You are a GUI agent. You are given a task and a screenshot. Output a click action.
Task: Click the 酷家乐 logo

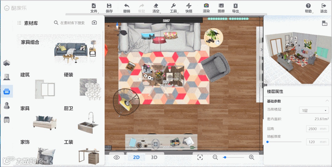click(x=15, y=8)
